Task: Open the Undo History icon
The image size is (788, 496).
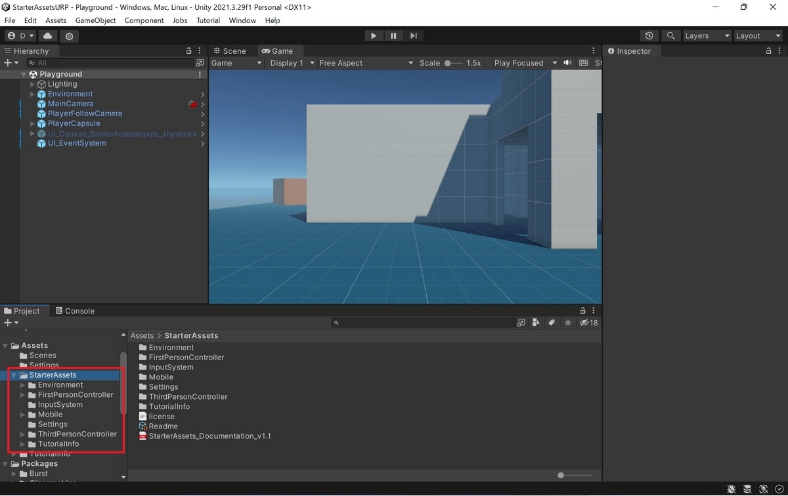Action: 649,36
